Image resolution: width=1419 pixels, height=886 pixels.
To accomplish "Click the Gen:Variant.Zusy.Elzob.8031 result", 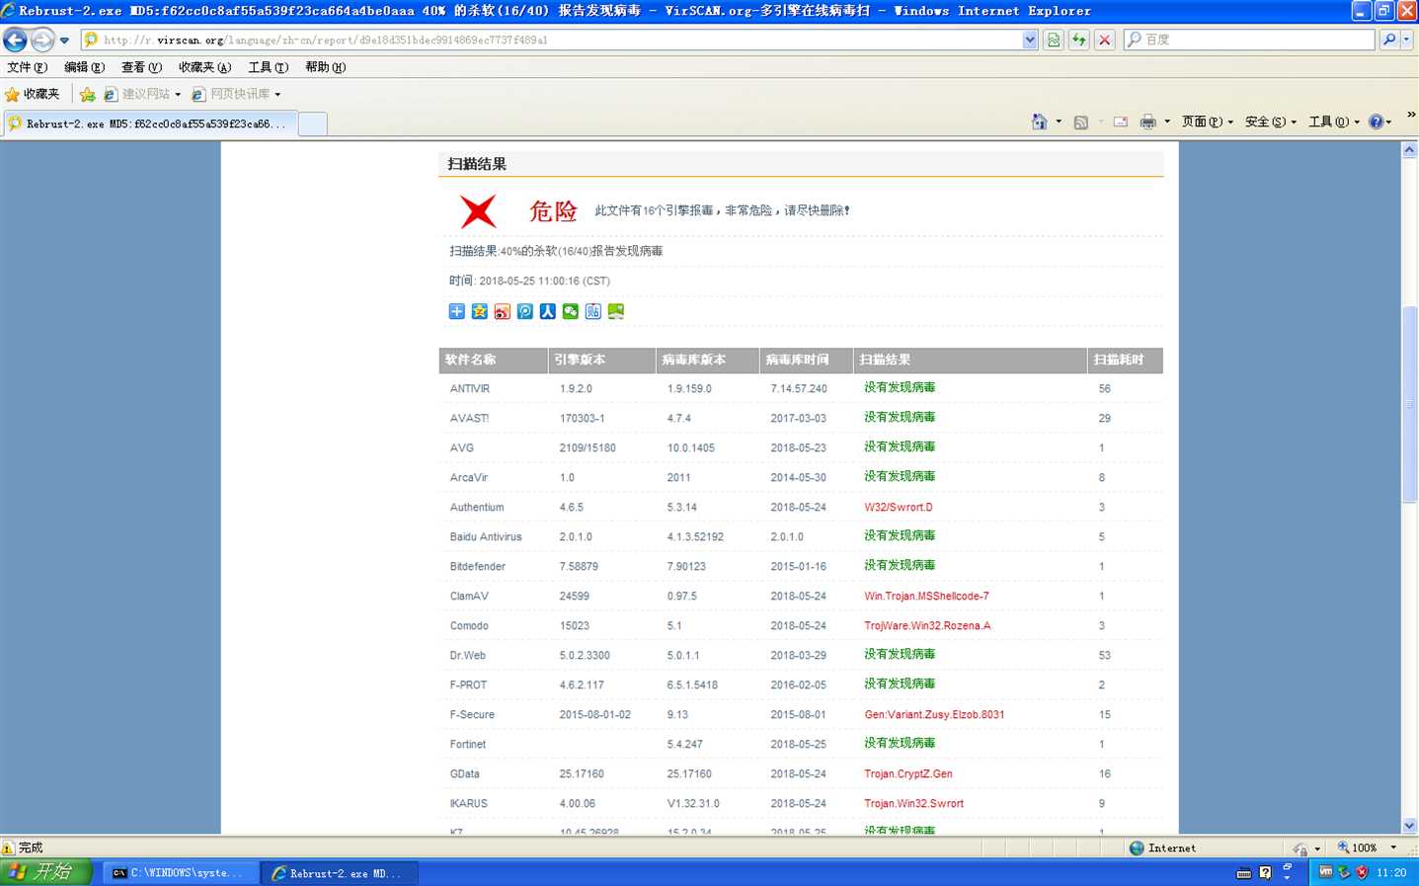I will 934,715.
